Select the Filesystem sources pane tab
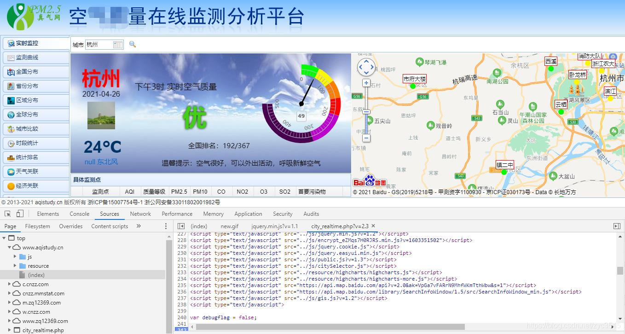This screenshot has width=625, height=334. (37, 226)
